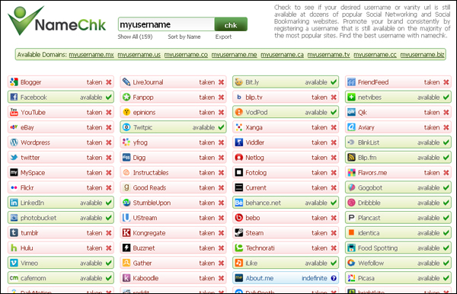Click the Fotolog name text
This screenshot has height=294, width=457.
point(256,173)
